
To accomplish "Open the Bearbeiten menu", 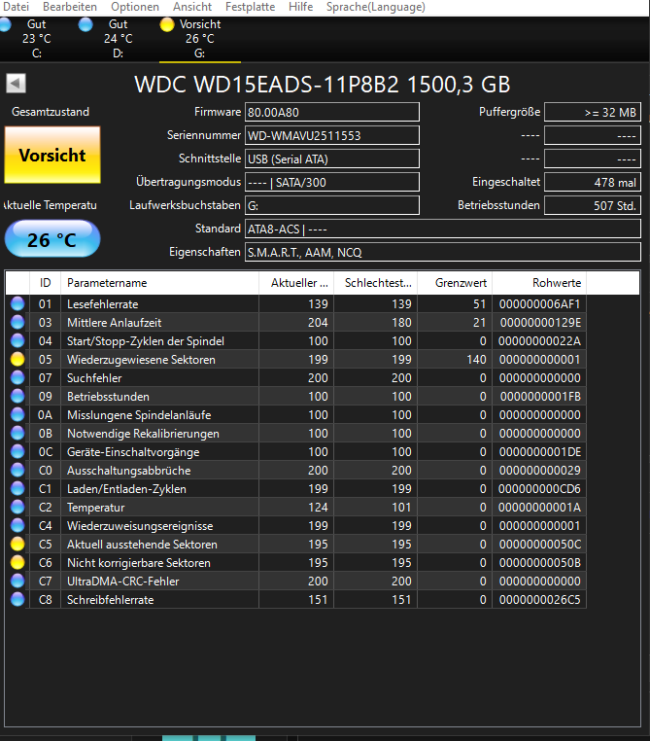I will pyautogui.click(x=70, y=7).
